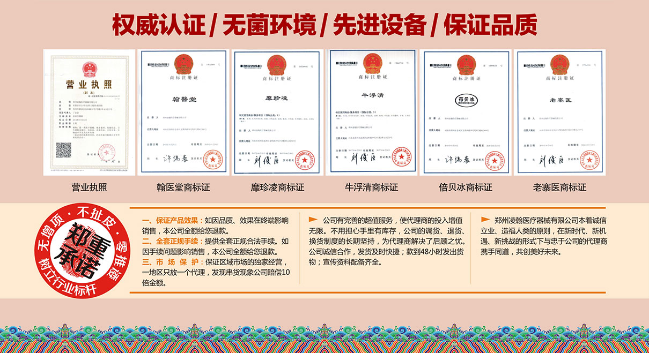Select the 权威认证 heading text
This screenshot has height=353, width=649.
[158, 25]
